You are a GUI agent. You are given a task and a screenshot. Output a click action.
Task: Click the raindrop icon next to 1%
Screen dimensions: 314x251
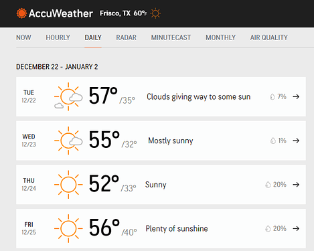click(x=273, y=141)
